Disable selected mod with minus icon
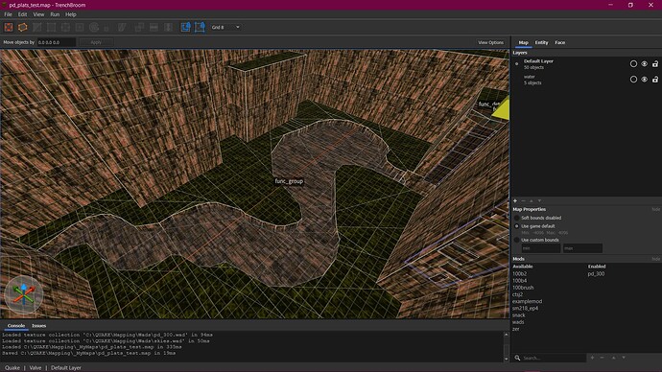The height and width of the screenshot is (372, 662). point(603,358)
